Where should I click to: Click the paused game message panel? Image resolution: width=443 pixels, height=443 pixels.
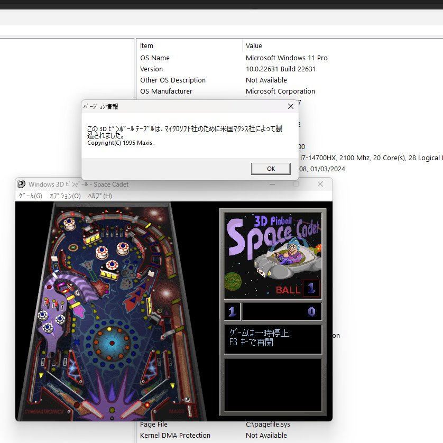click(273, 339)
